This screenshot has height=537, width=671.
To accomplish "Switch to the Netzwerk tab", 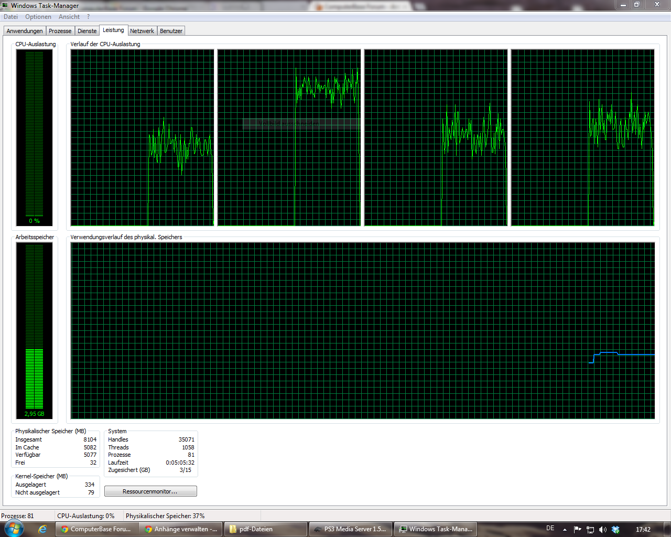I will click(x=142, y=31).
